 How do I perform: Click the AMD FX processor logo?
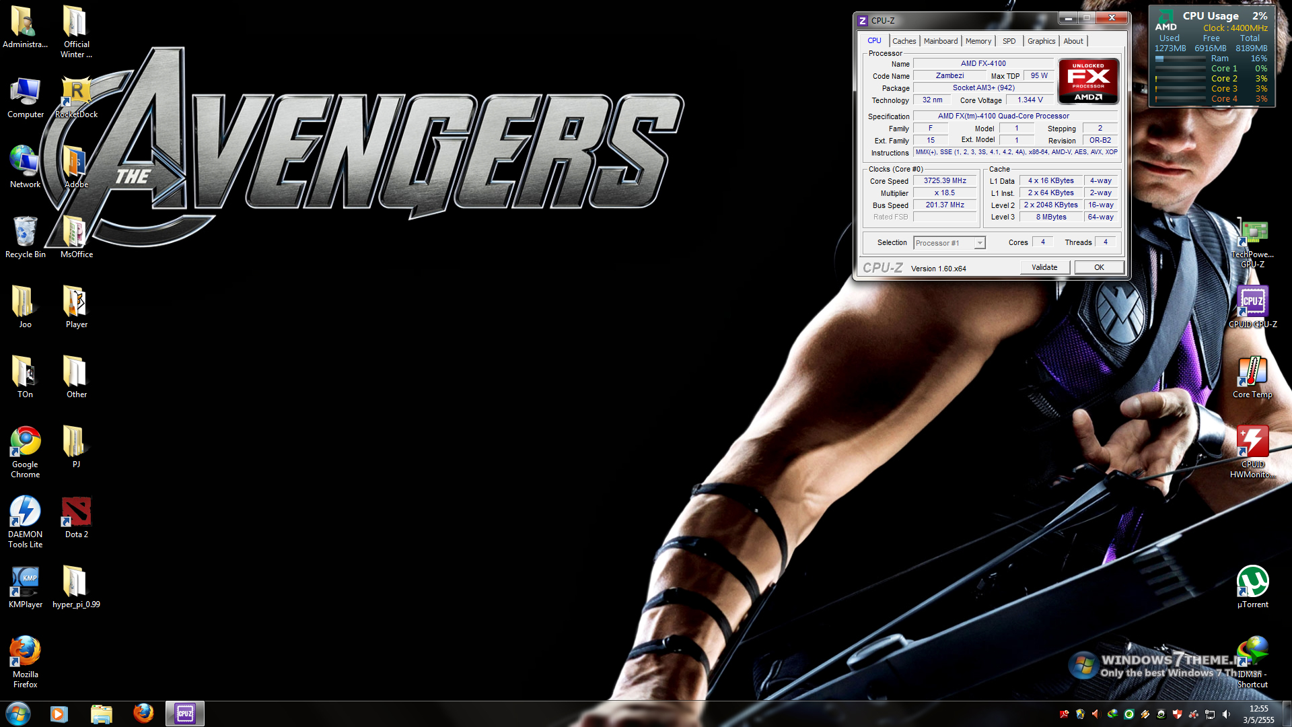pos(1088,81)
